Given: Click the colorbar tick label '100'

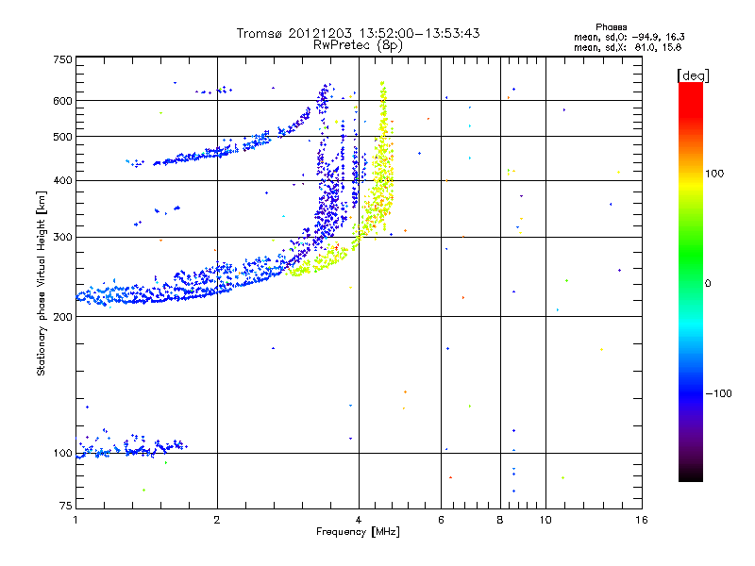Looking at the screenshot, I should click(714, 174).
